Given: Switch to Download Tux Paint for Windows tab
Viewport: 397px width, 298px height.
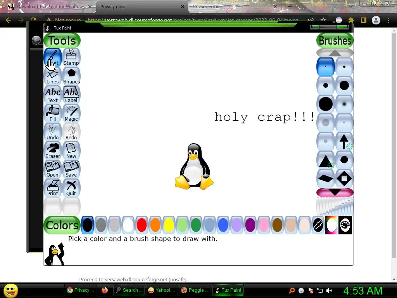Looking at the screenshot, I should tap(50, 7).
